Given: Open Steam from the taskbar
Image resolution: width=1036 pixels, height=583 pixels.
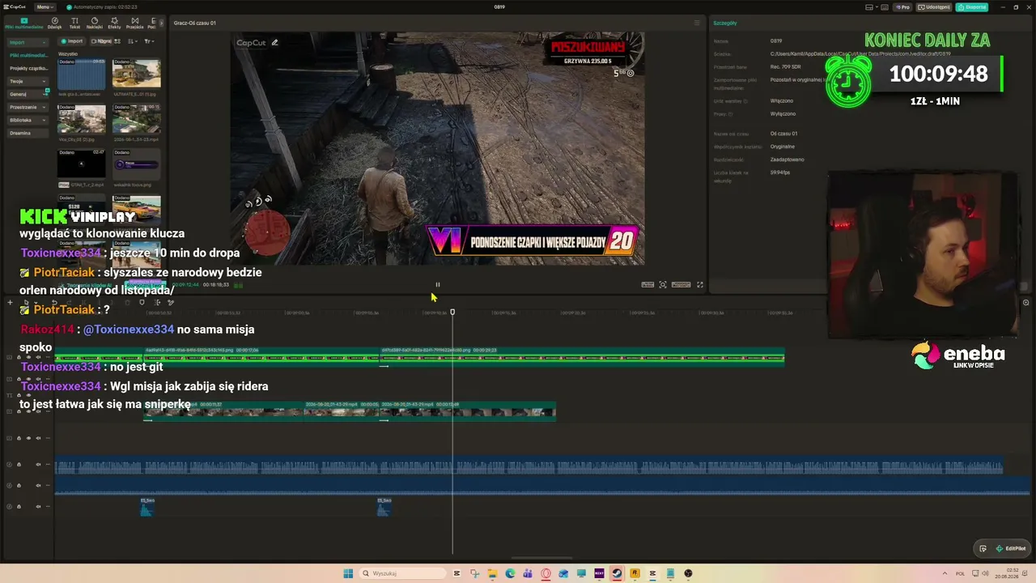Looking at the screenshot, I should (617, 573).
